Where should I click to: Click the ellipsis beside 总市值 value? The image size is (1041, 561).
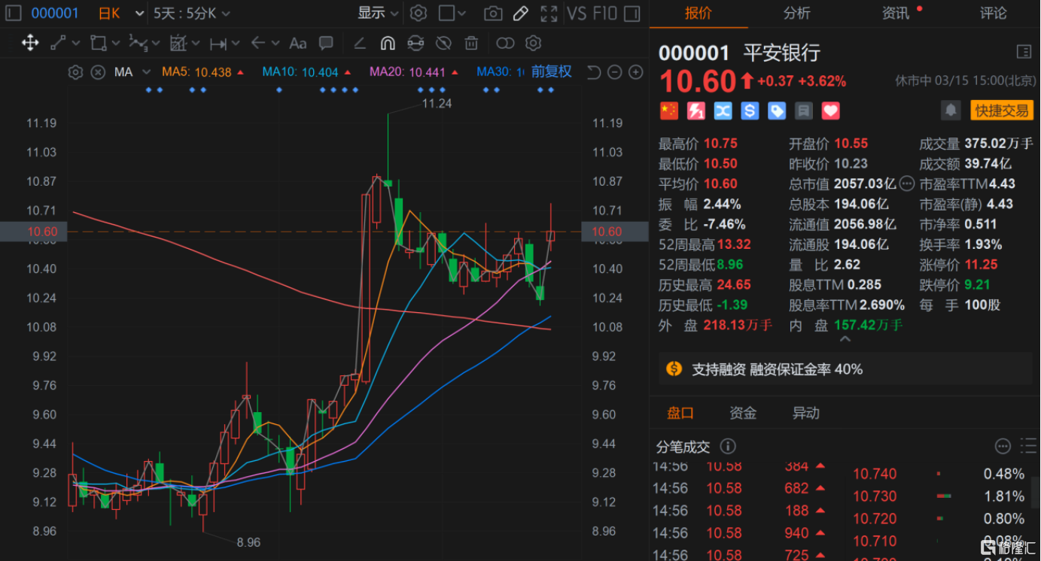(906, 183)
